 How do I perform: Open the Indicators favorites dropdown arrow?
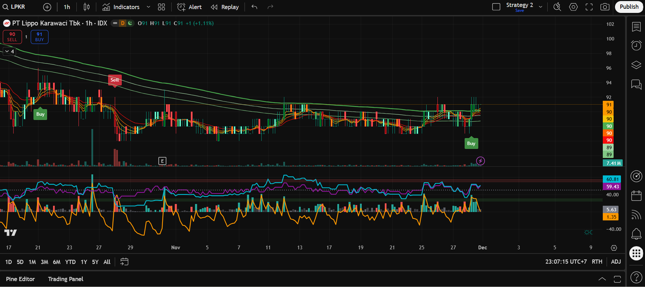(x=148, y=7)
